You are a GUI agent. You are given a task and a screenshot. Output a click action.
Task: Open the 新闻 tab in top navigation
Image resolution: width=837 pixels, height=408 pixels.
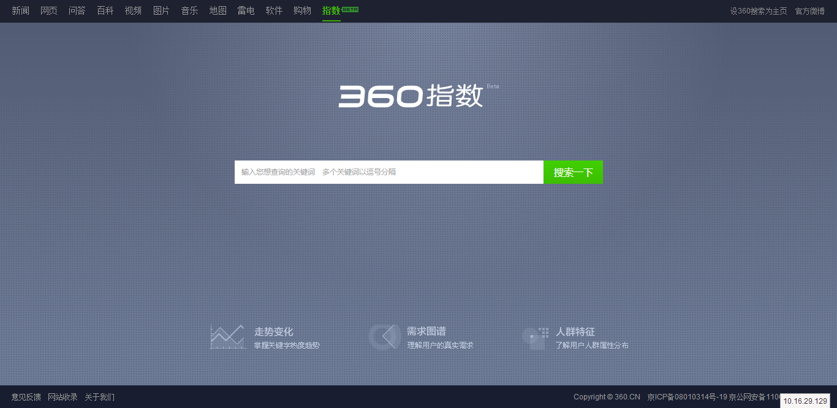[x=20, y=10]
